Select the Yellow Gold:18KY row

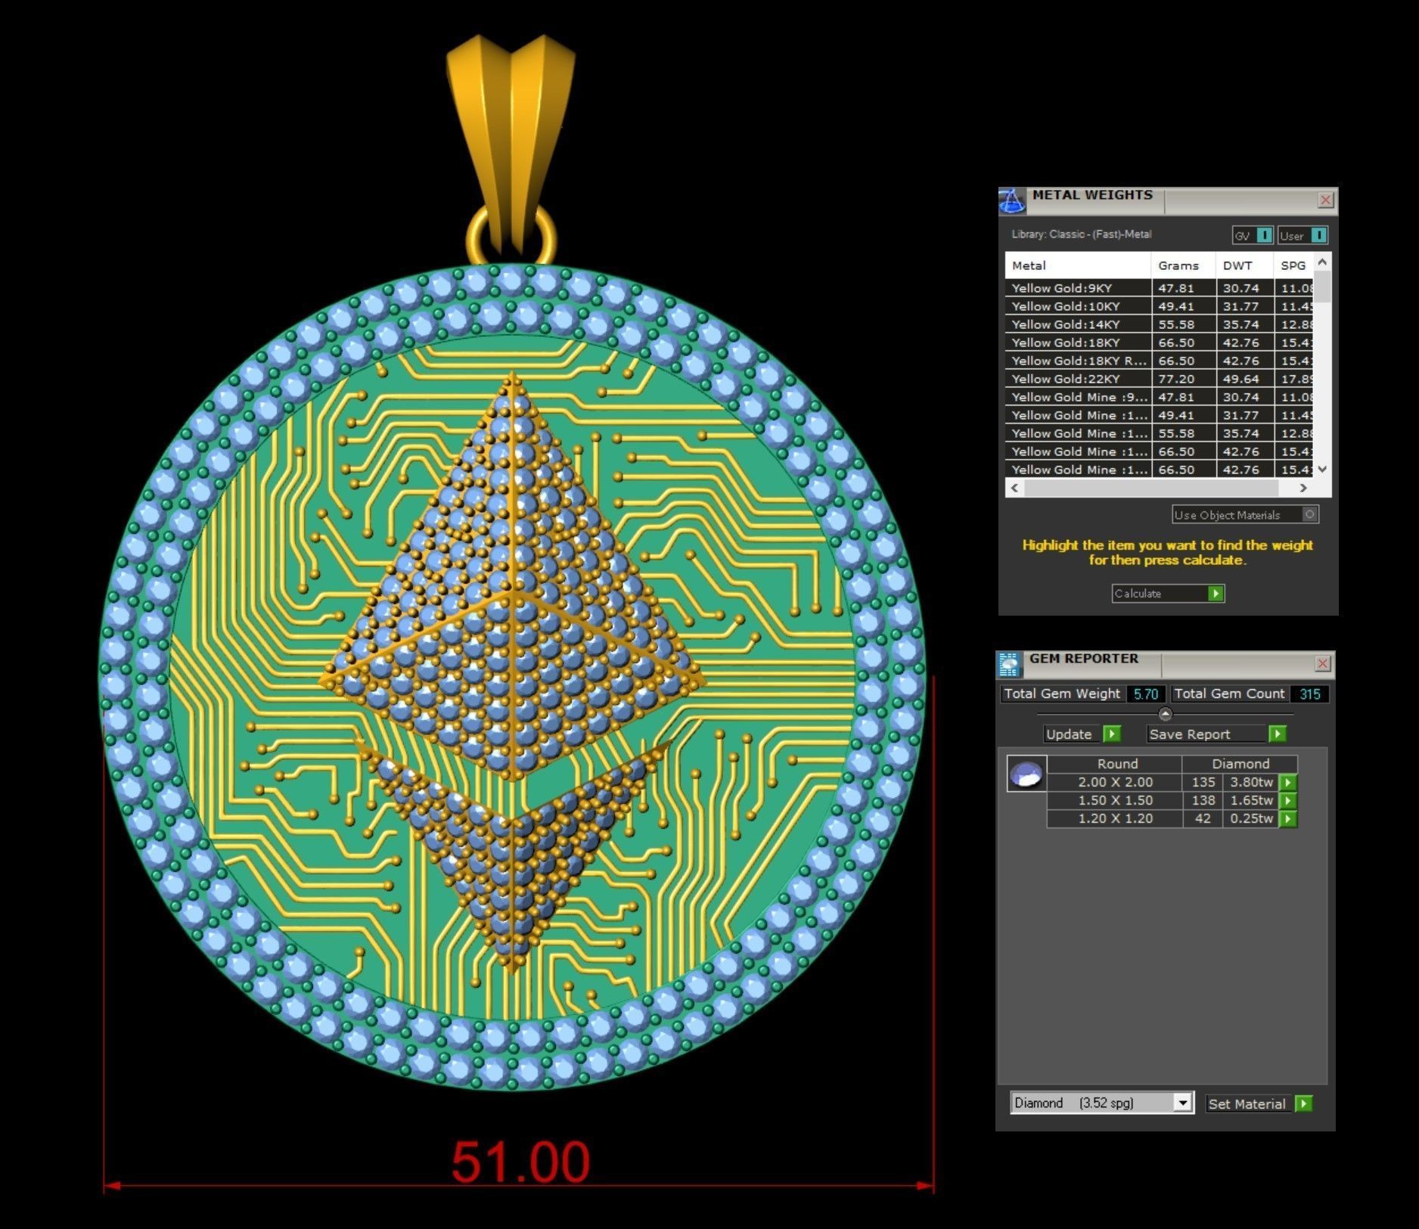(1160, 343)
